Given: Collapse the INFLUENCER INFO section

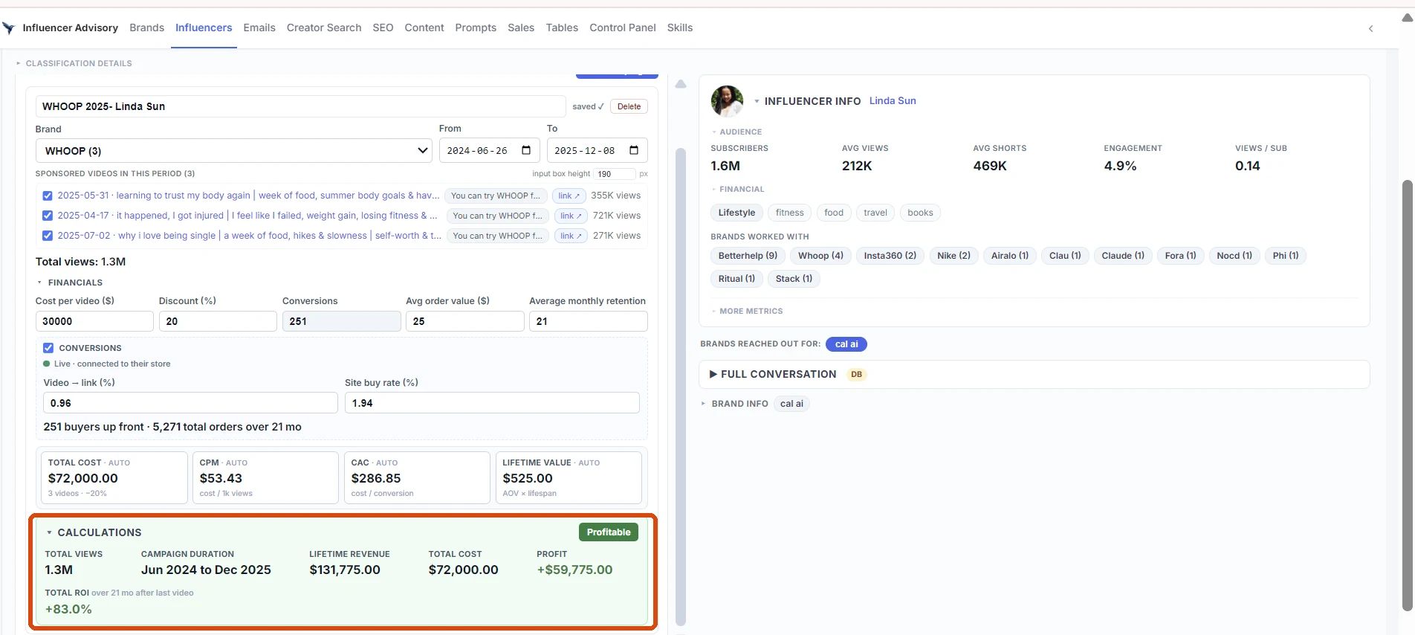Looking at the screenshot, I should pyautogui.click(x=807, y=101).
